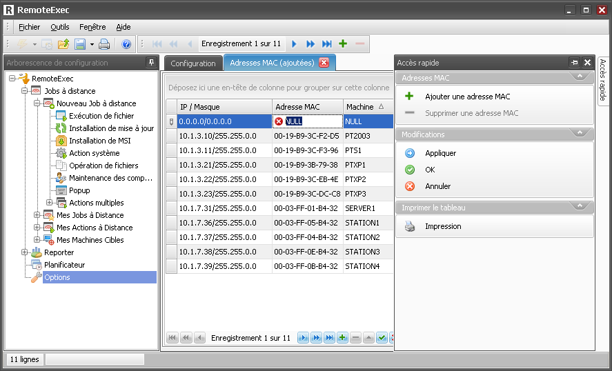Click next record button in bottom grid navigator
The image size is (612, 371).
tap(303, 338)
